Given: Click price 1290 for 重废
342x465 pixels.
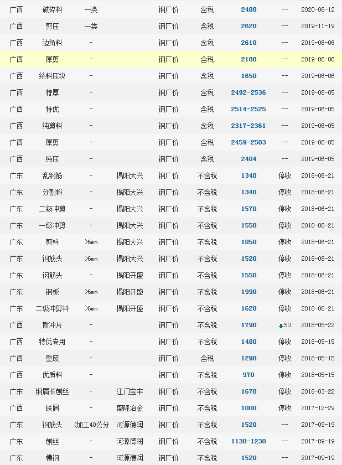Looking at the screenshot, I should coord(248,358).
